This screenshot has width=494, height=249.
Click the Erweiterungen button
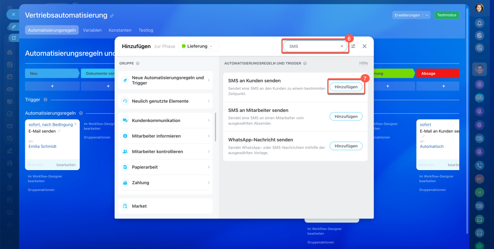pos(407,15)
